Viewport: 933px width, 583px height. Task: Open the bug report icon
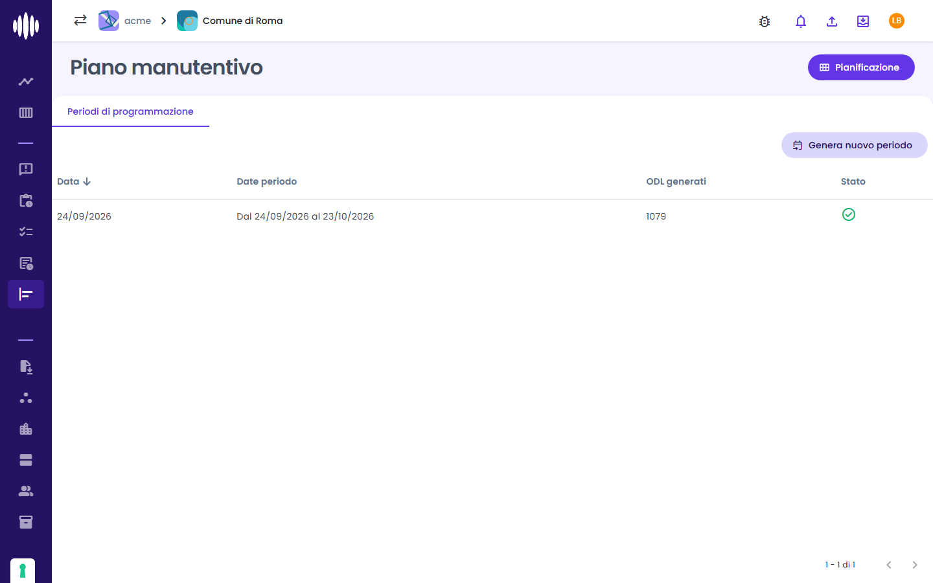pos(765,21)
